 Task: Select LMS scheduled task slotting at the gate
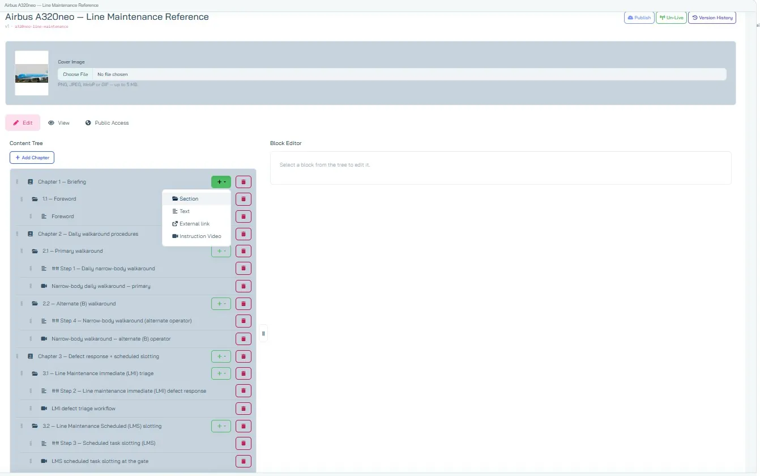tap(100, 461)
